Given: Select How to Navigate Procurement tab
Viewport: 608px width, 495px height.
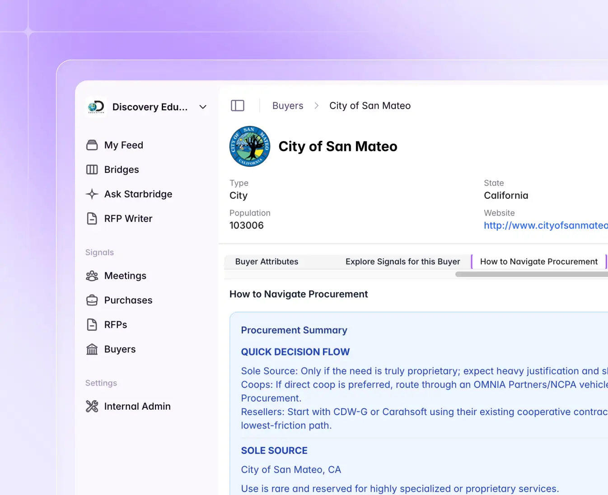Looking at the screenshot, I should tap(539, 262).
